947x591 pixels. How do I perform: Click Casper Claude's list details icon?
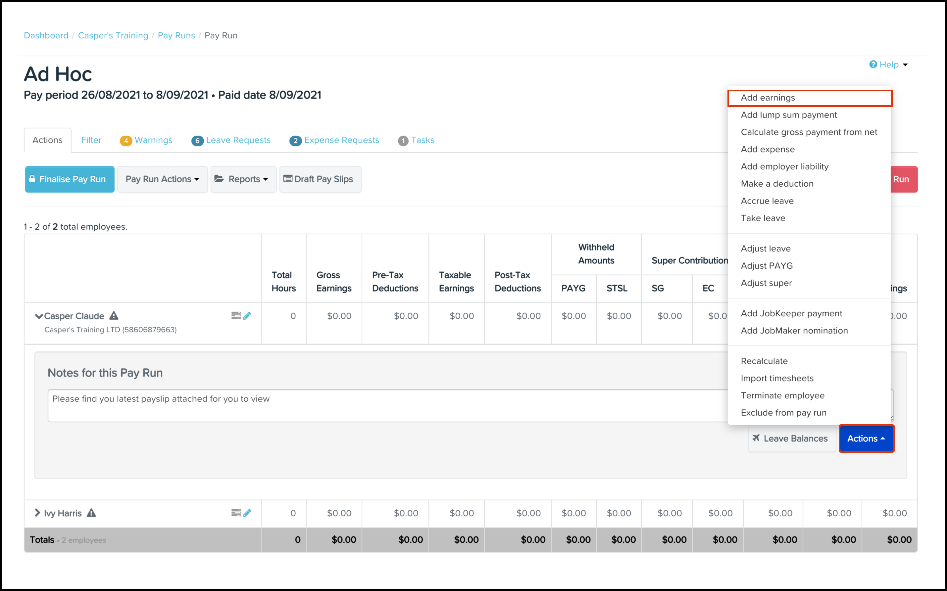tap(236, 315)
